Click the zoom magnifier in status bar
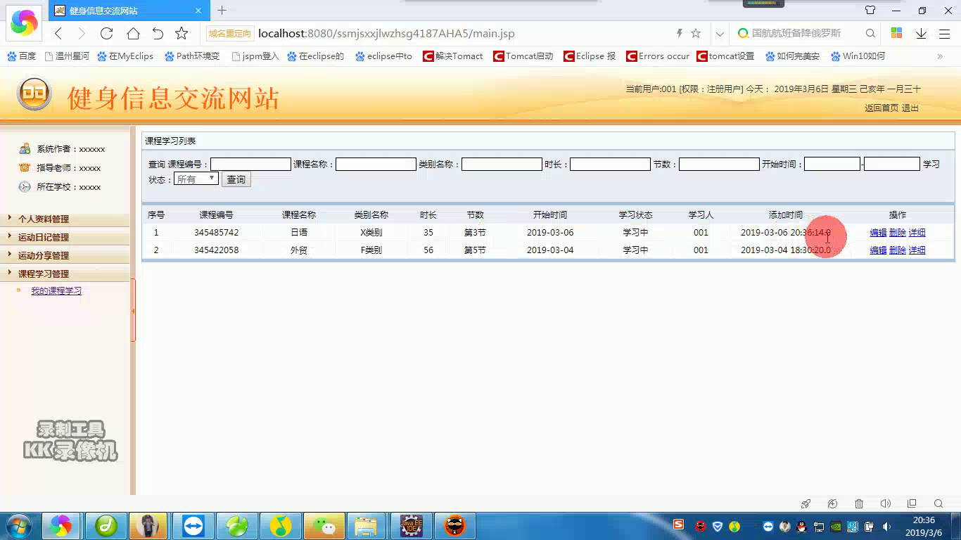 (x=938, y=503)
